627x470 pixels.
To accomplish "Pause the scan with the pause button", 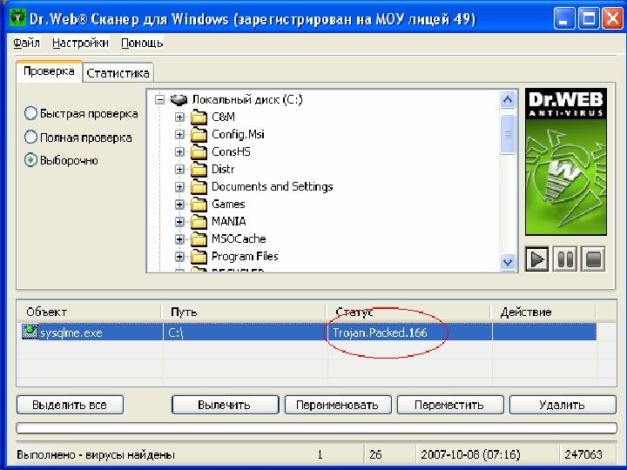I will (565, 259).
